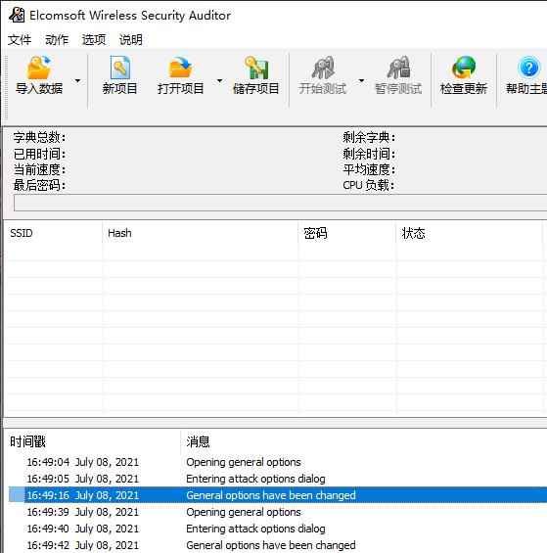Click the 平均速度 label

coord(369,169)
